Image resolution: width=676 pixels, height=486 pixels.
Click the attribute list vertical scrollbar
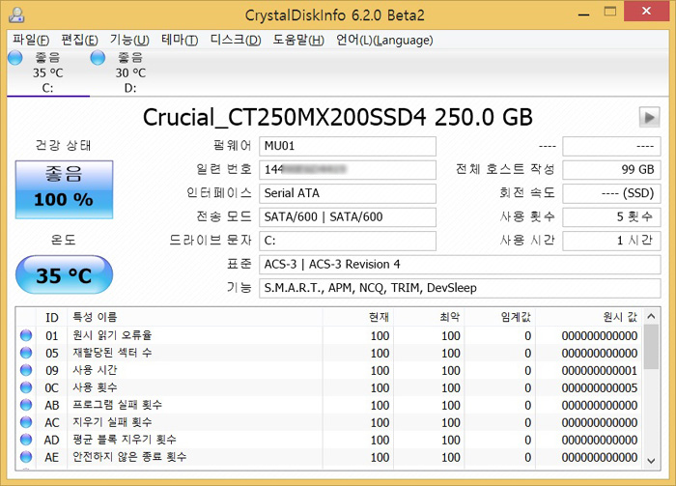pyautogui.click(x=652, y=396)
